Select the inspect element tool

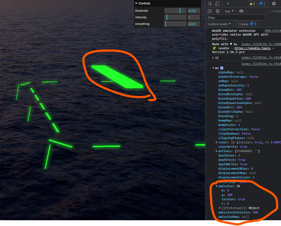point(210,4)
